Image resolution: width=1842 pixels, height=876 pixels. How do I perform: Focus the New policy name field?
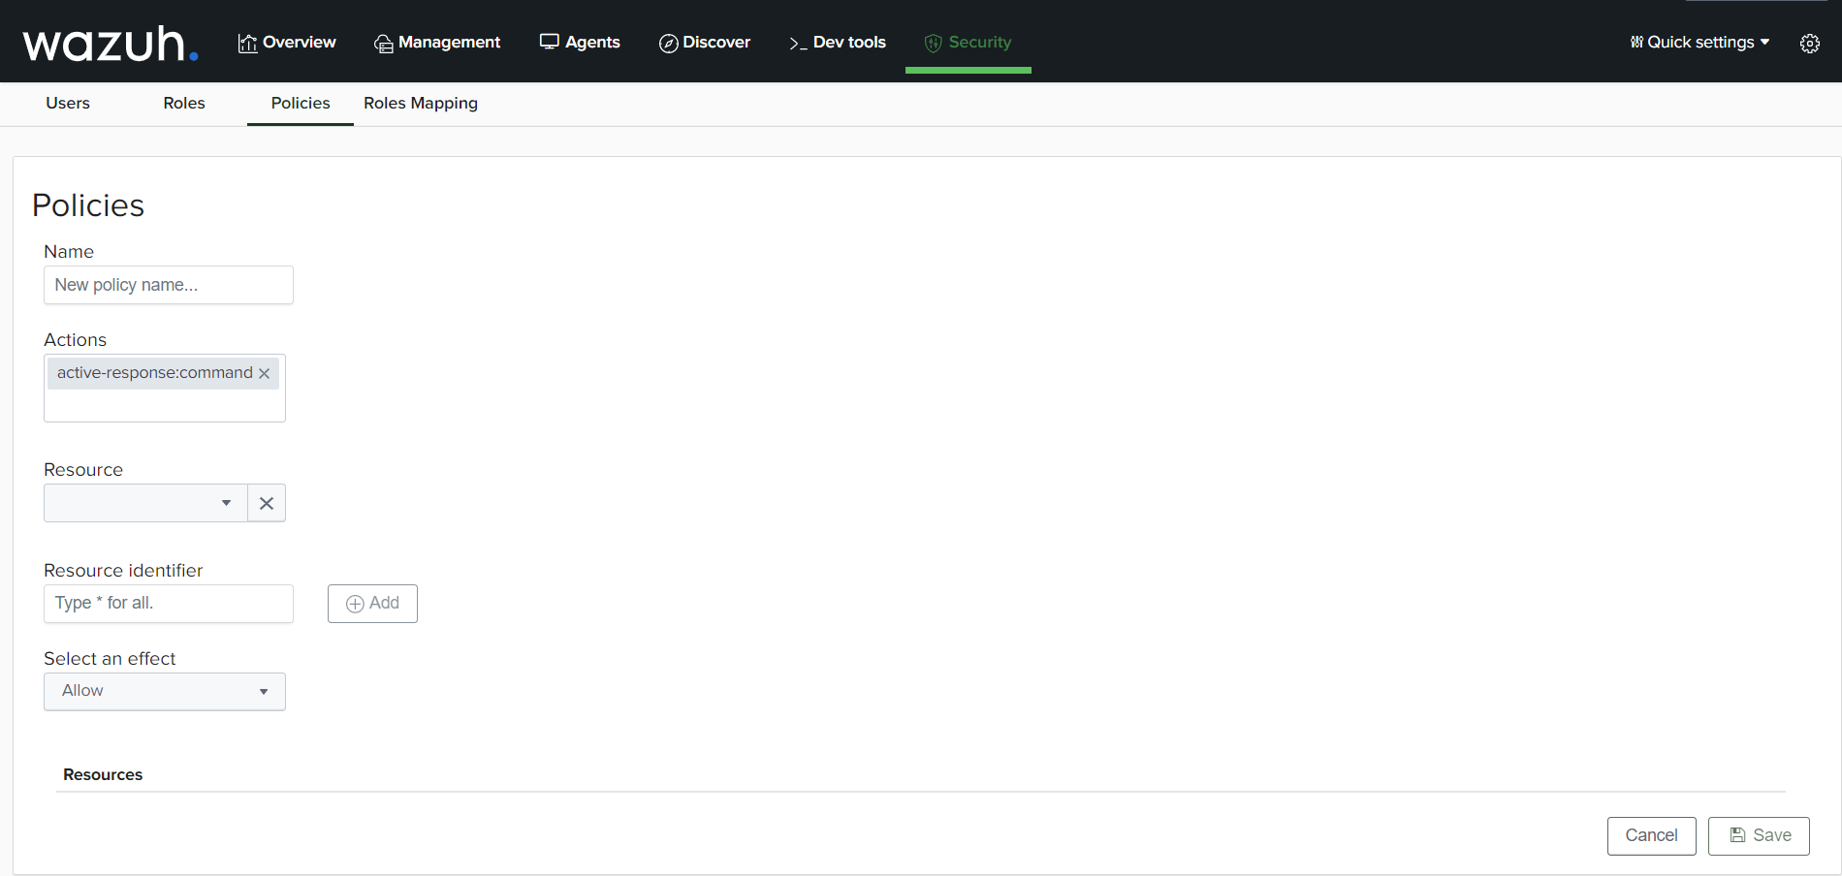click(169, 285)
